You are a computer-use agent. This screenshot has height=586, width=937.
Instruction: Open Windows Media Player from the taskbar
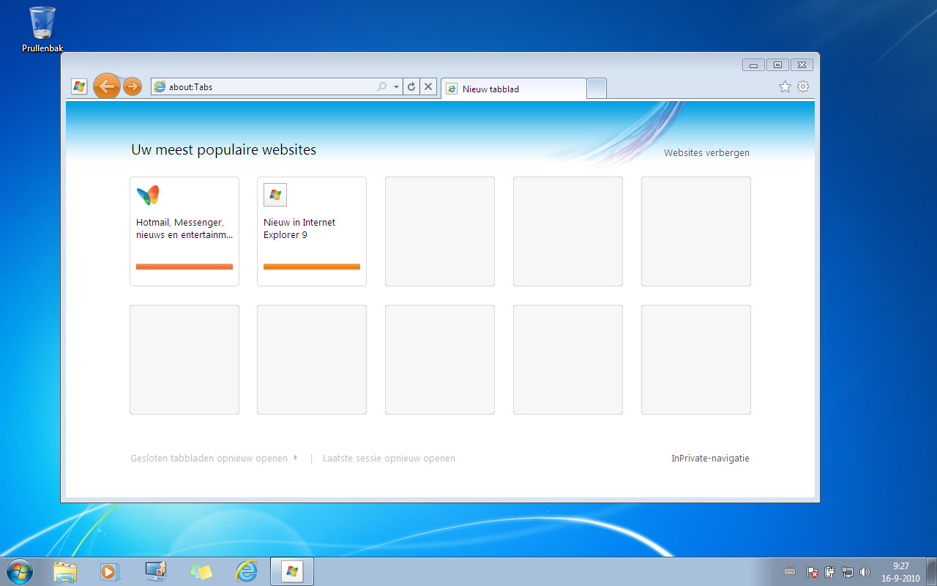click(109, 571)
